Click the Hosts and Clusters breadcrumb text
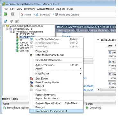134x116 pixels. tap(69, 15)
